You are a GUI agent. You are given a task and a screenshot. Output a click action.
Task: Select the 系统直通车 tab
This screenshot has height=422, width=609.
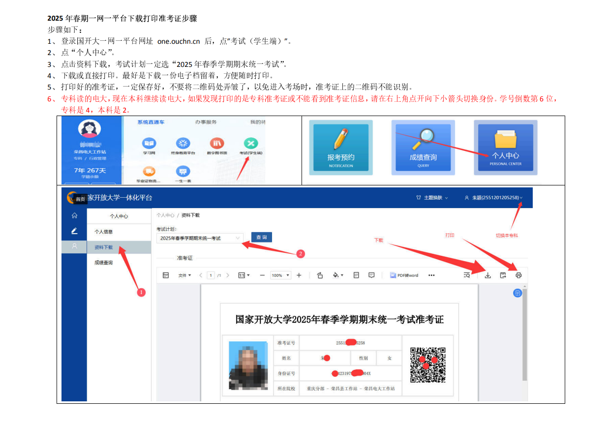(151, 122)
